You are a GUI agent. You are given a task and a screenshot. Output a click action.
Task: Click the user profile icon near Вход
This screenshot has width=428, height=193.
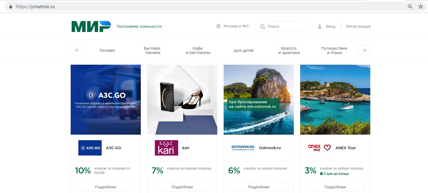pyautogui.click(x=320, y=26)
